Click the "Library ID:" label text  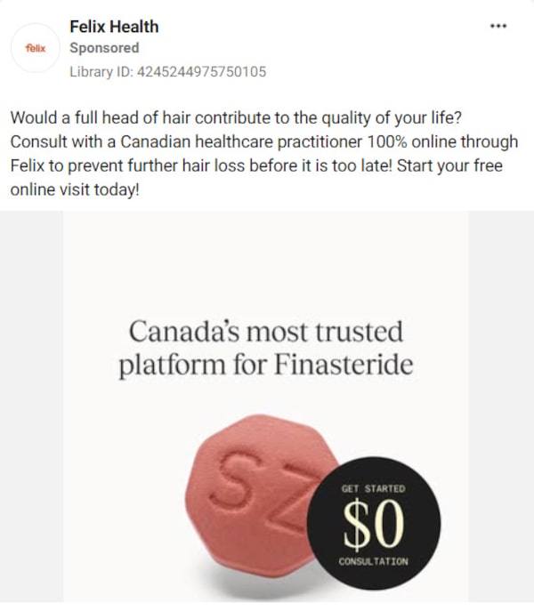click(x=100, y=71)
